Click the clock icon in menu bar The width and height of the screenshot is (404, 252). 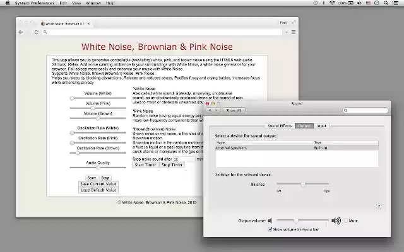click(377, 3)
